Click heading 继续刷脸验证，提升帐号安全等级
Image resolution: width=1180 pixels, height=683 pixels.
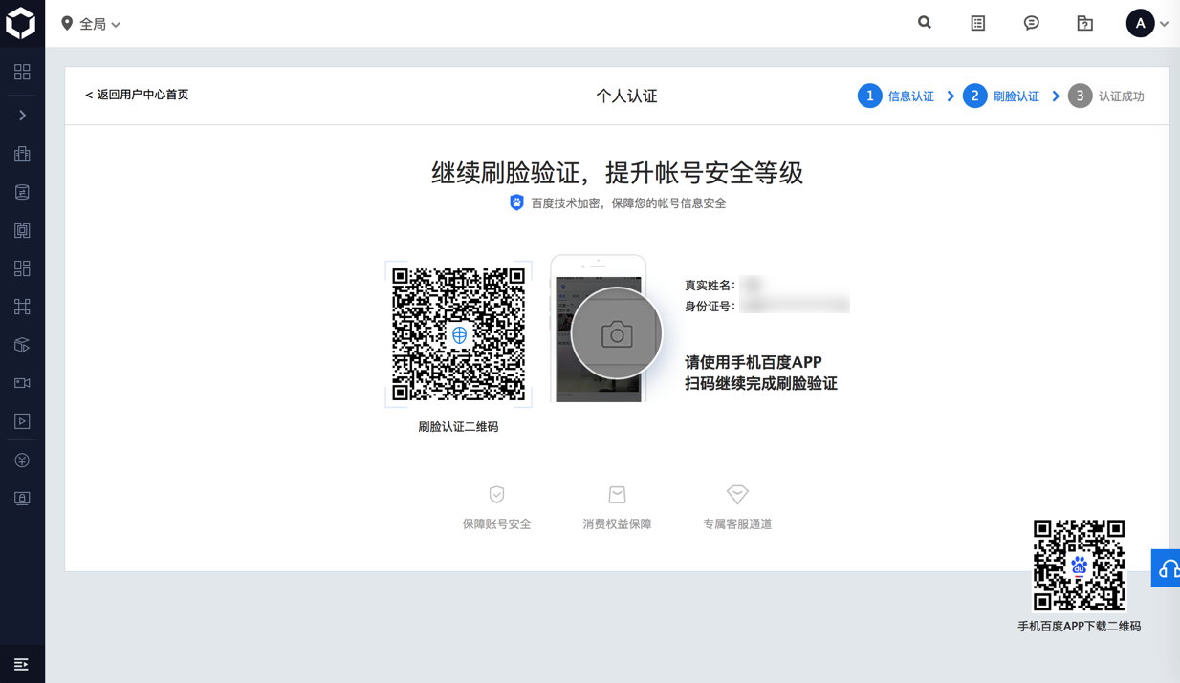point(617,173)
